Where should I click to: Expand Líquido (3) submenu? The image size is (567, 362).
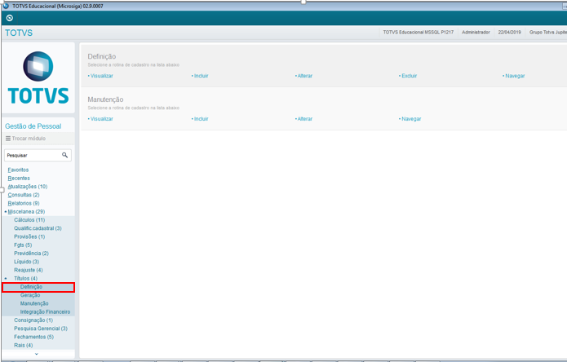click(x=26, y=262)
